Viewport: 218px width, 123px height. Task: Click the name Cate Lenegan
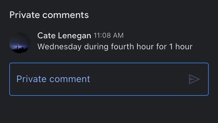point(64,36)
